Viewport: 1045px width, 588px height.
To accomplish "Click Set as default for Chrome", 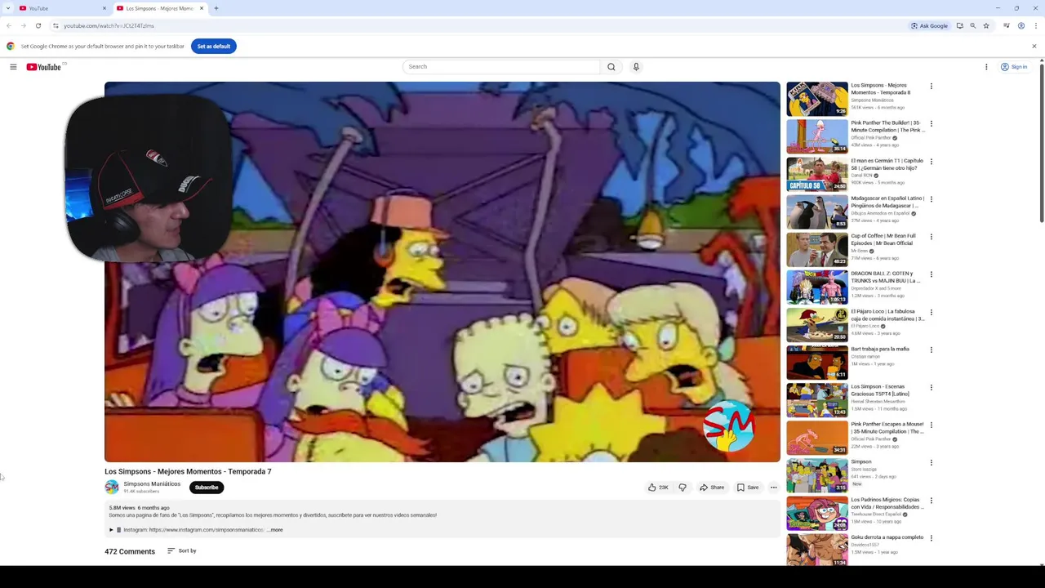I will tap(214, 47).
